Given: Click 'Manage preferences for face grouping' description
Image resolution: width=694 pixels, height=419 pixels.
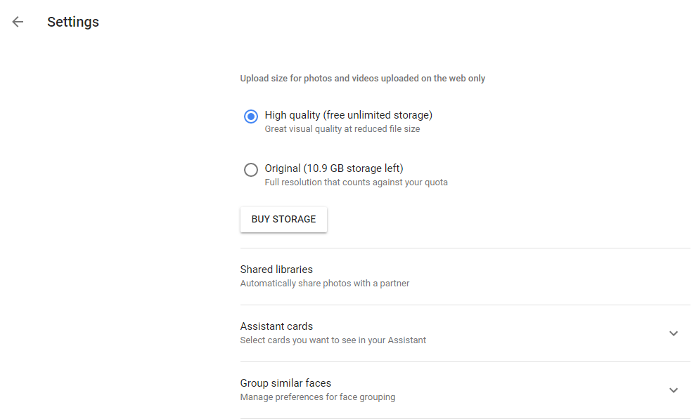Looking at the screenshot, I should pyautogui.click(x=318, y=397).
